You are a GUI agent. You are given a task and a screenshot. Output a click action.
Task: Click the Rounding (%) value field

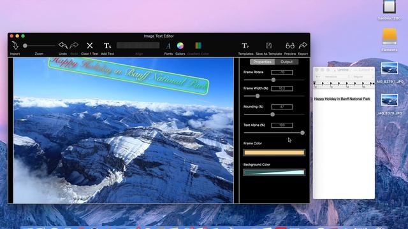[x=282, y=107]
